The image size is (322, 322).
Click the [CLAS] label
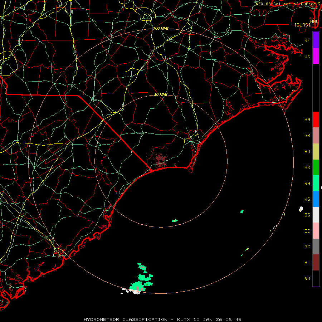click(302, 25)
